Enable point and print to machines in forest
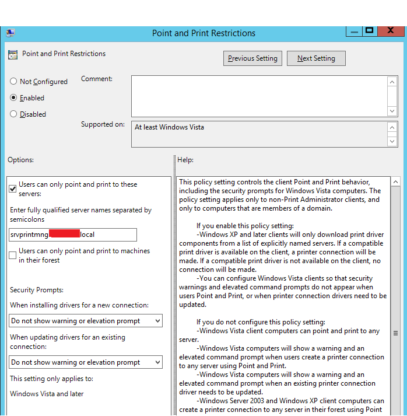The image size is (407, 416). point(13,255)
